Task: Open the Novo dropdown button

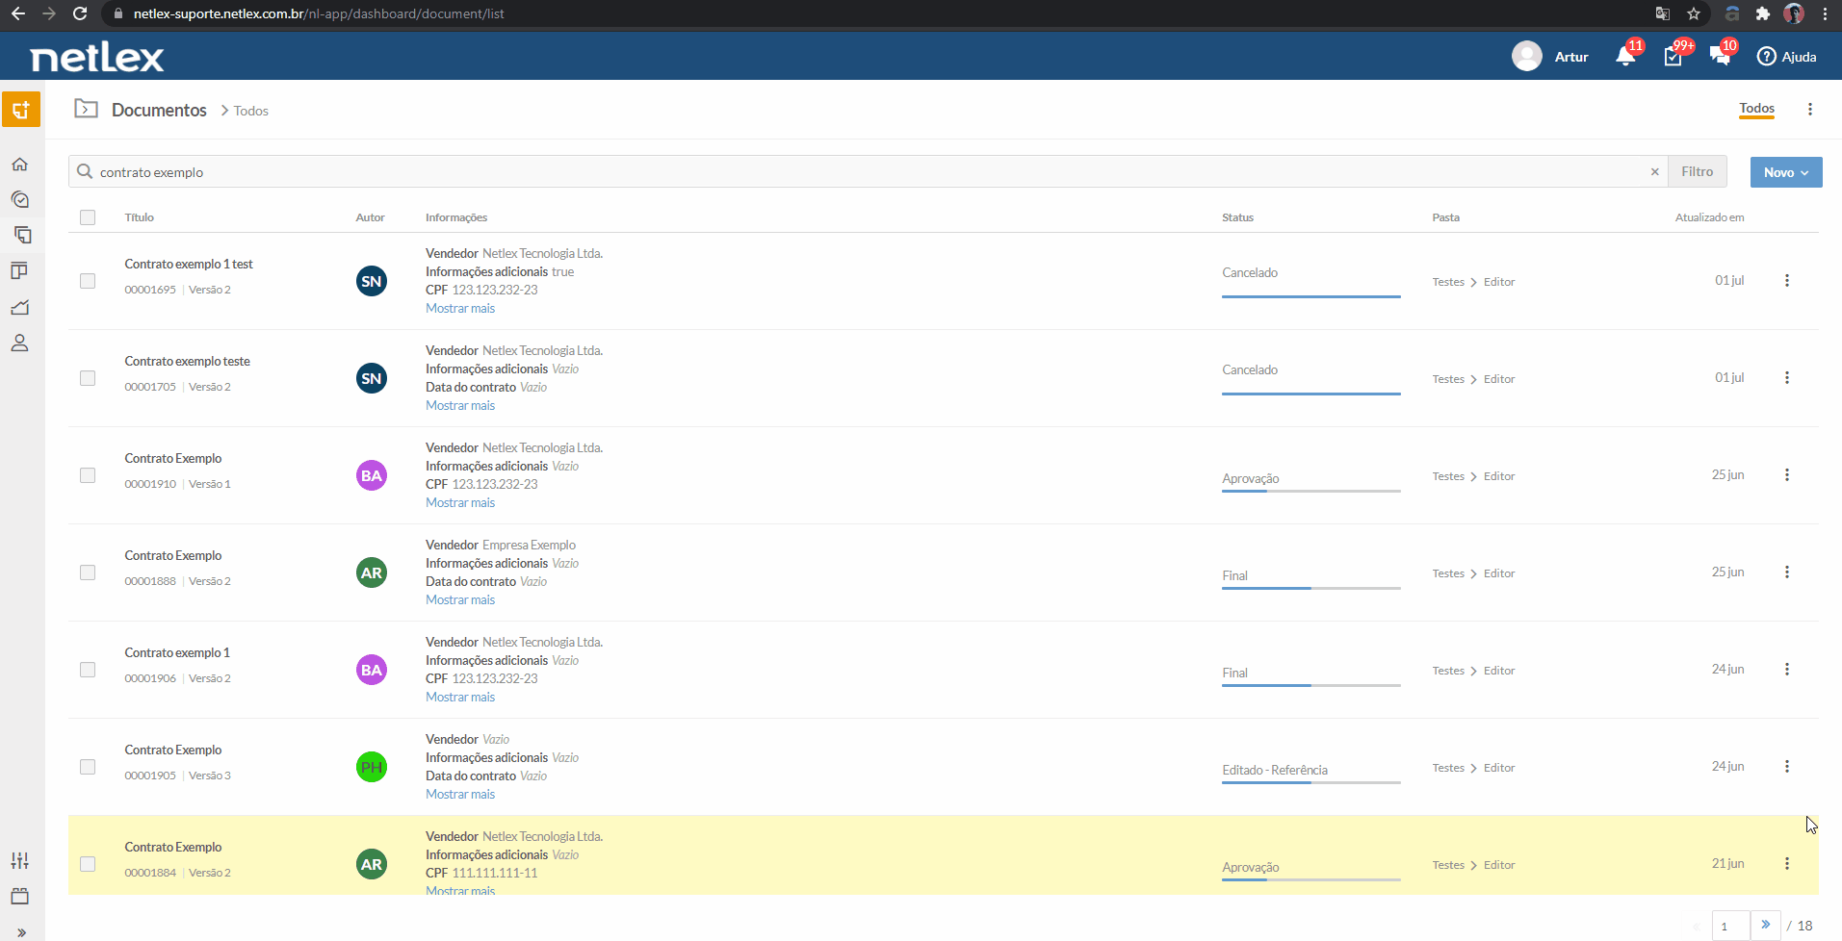Action: point(1786,172)
